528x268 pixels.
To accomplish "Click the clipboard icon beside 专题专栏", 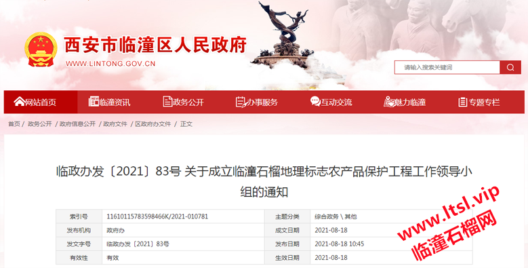I will pyautogui.click(x=463, y=102).
